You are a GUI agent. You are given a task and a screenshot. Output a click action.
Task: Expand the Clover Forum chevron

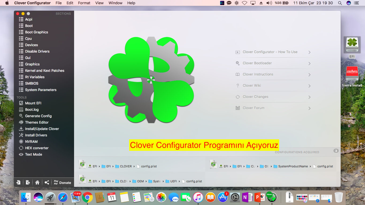[x=309, y=108]
